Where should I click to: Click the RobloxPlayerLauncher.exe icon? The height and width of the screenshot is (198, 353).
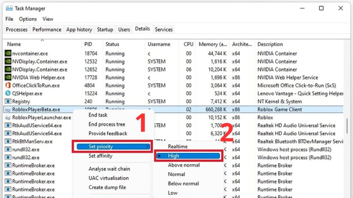[x=8, y=117]
